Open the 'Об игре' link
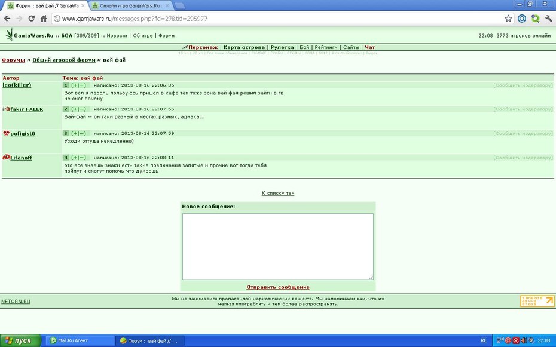 tap(142, 35)
